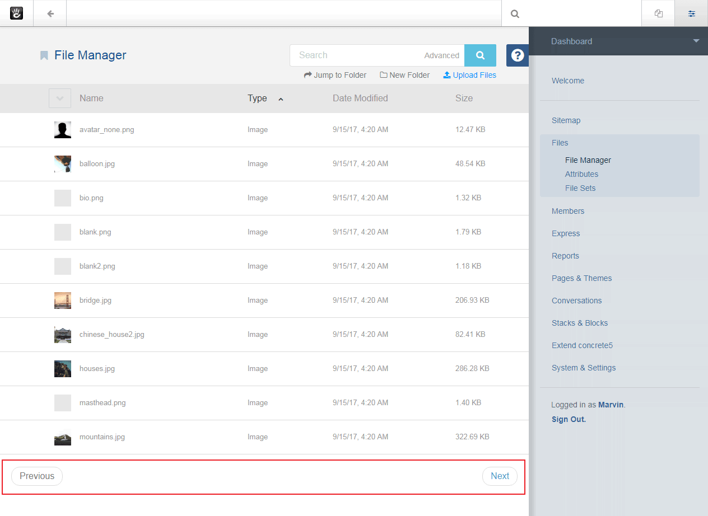Click the sliders settings icon at top right
The height and width of the screenshot is (516, 708).
click(x=691, y=13)
